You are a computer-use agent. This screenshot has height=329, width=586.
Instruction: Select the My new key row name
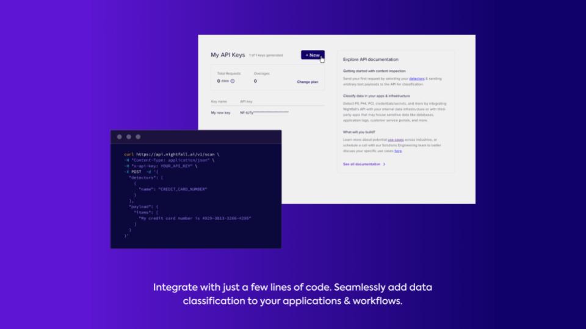tap(220, 113)
